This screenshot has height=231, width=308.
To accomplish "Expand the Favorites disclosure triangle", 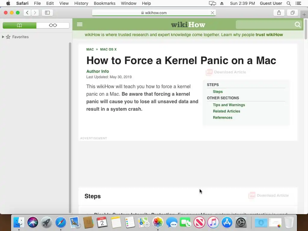I will tap(3, 37).
